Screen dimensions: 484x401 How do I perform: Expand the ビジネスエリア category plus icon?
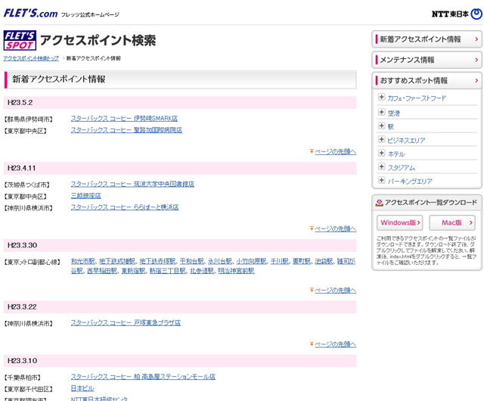381,139
